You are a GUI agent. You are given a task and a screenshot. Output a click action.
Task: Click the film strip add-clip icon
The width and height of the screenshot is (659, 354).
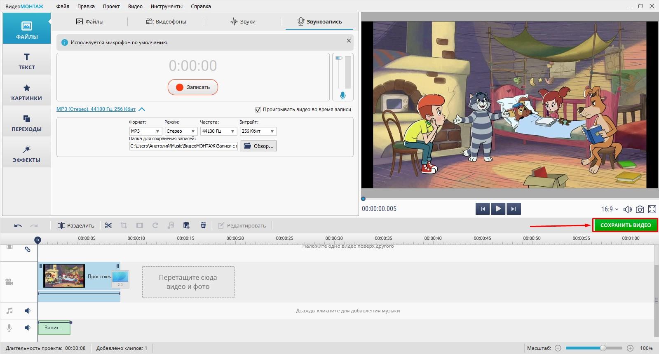point(187,225)
